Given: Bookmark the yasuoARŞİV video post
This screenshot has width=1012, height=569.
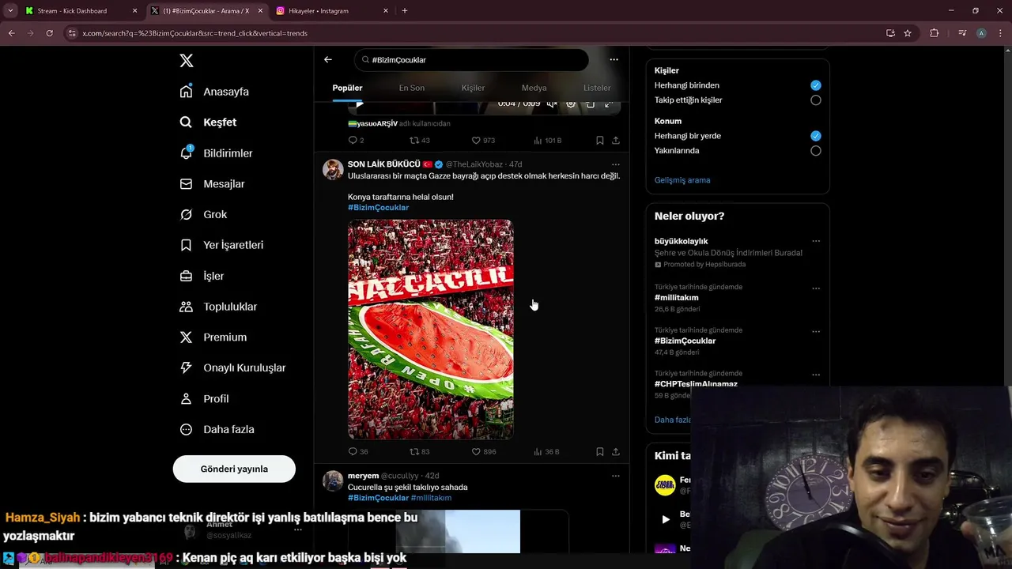Looking at the screenshot, I should click(x=599, y=141).
